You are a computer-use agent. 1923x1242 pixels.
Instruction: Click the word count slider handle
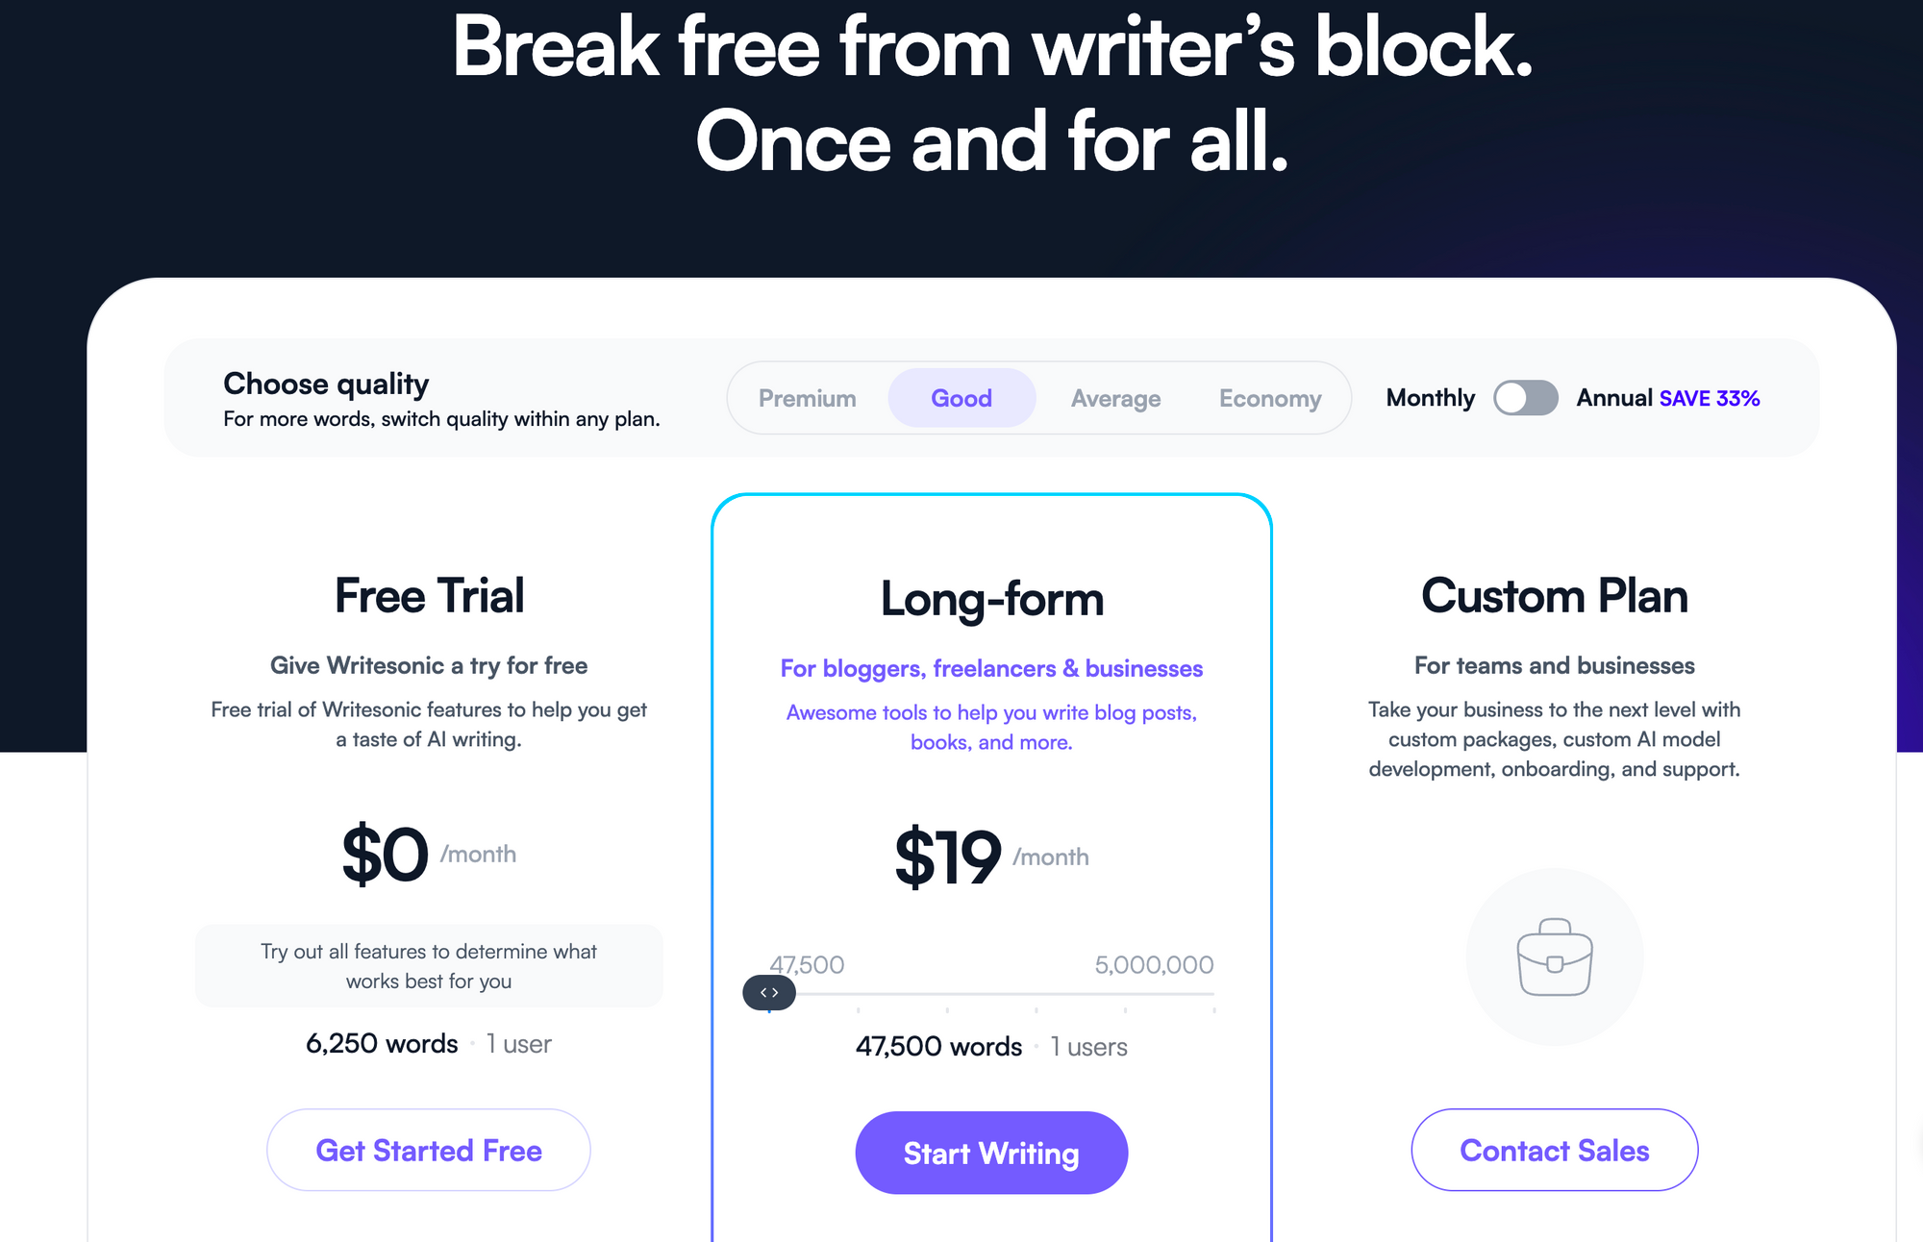point(768,992)
